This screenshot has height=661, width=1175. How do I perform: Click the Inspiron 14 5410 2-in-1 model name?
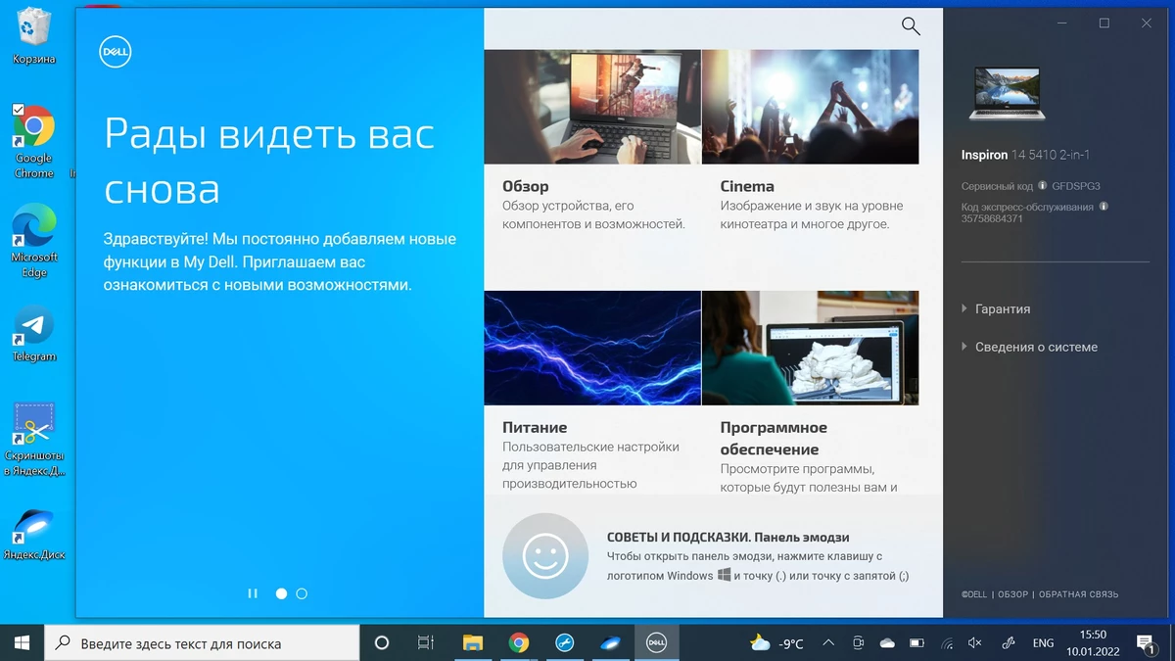tap(1025, 155)
